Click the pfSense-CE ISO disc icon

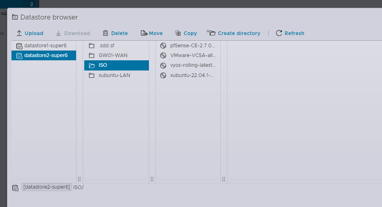[163, 46]
